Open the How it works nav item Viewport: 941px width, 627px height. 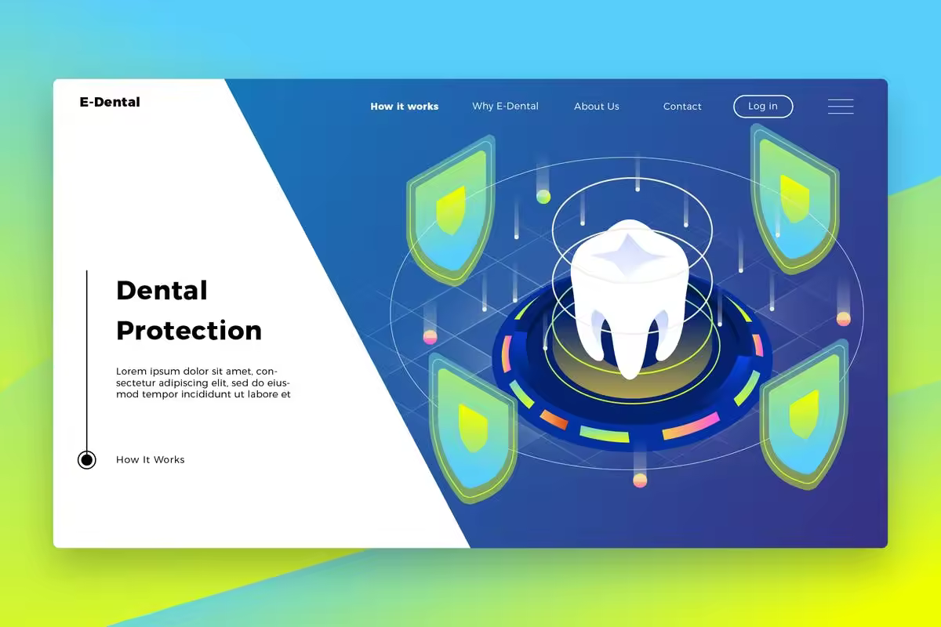click(x=405, y=107)
